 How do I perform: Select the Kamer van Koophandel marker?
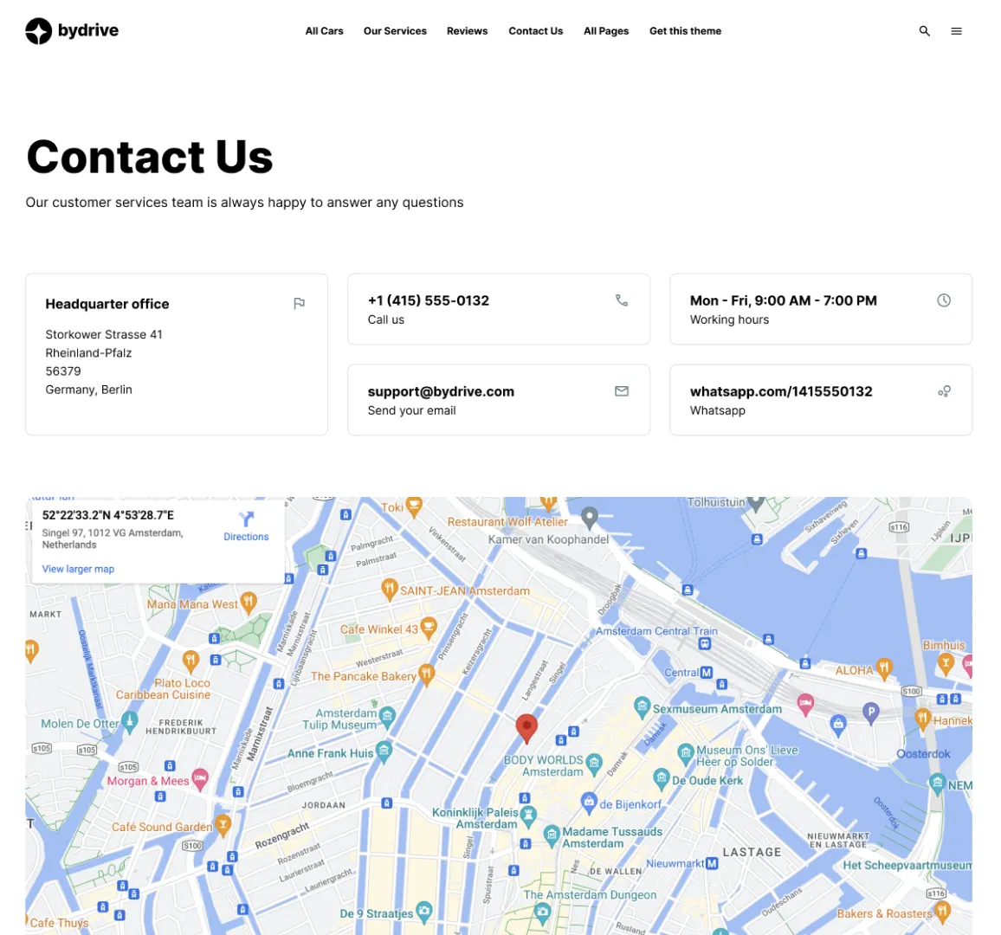(589, 517)
